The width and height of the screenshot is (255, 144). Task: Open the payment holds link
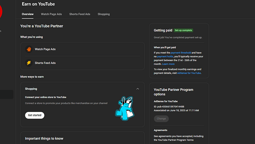tap(165, 56)
